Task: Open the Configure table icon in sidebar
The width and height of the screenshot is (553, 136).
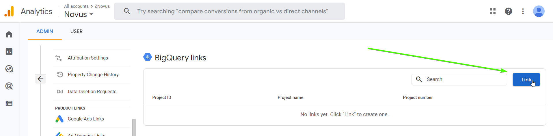Action: 9,103
